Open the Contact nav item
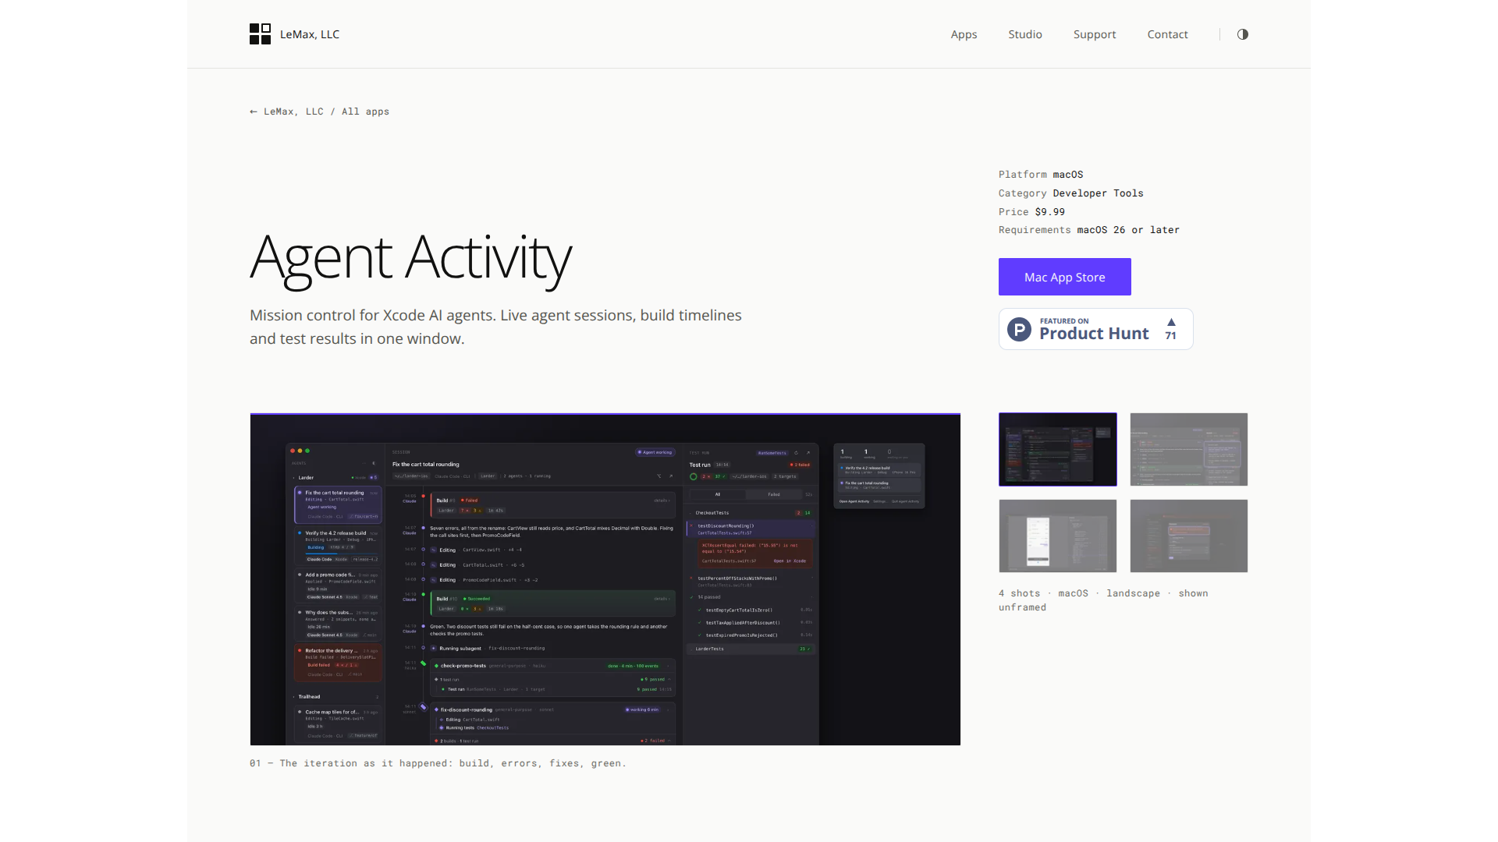The width and height of the screenshot is (1498, 842). point(1167,34)
